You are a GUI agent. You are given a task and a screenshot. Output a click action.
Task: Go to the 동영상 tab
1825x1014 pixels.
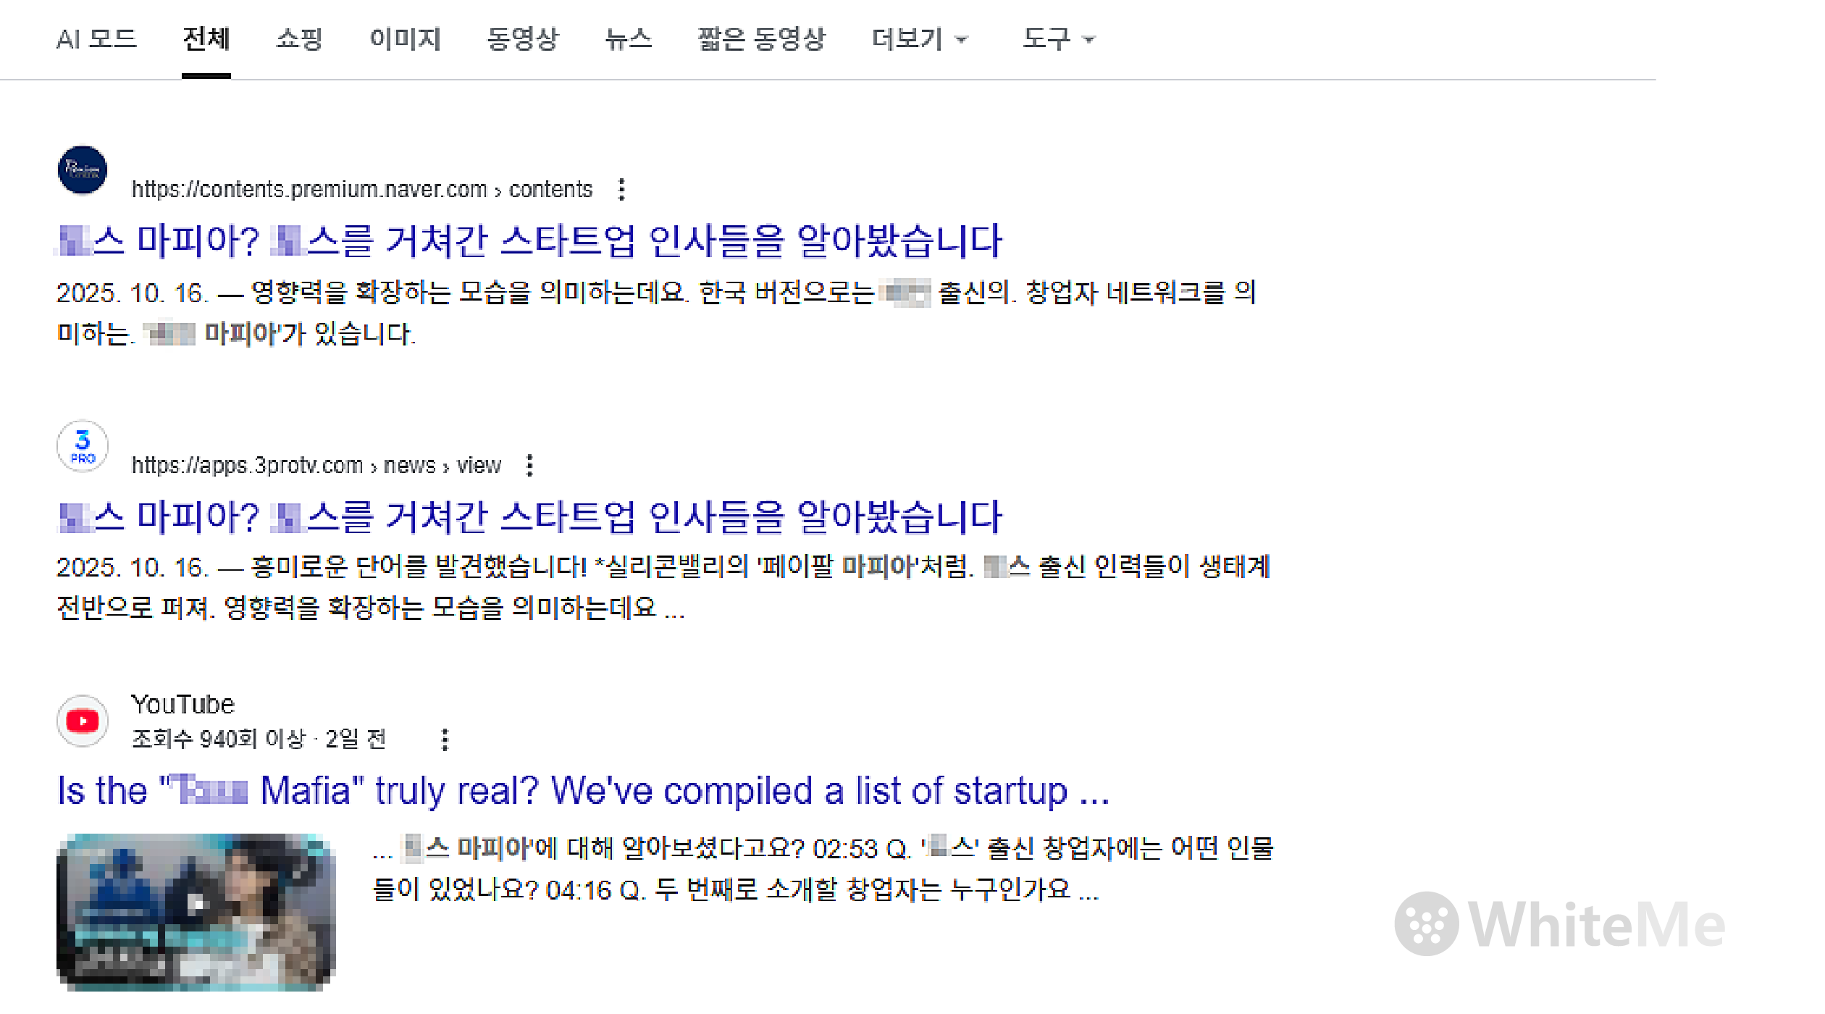523,39
